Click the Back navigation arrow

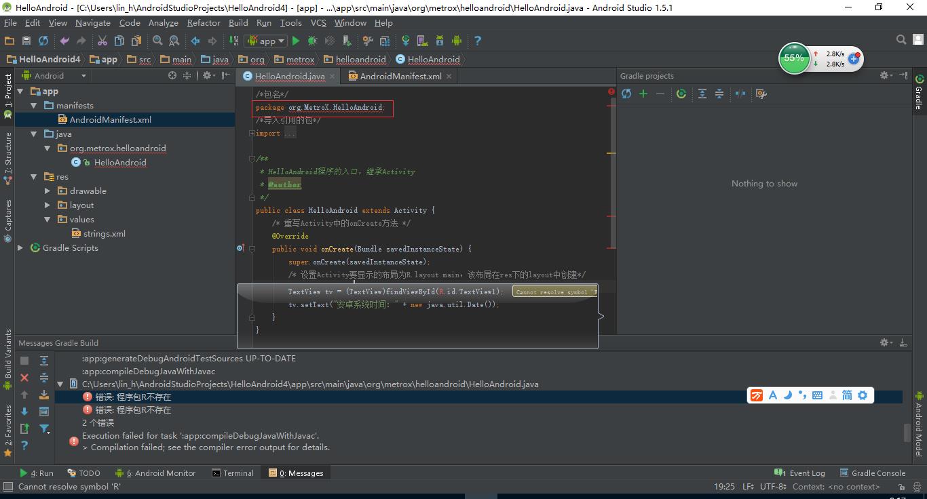coord(195,41)
